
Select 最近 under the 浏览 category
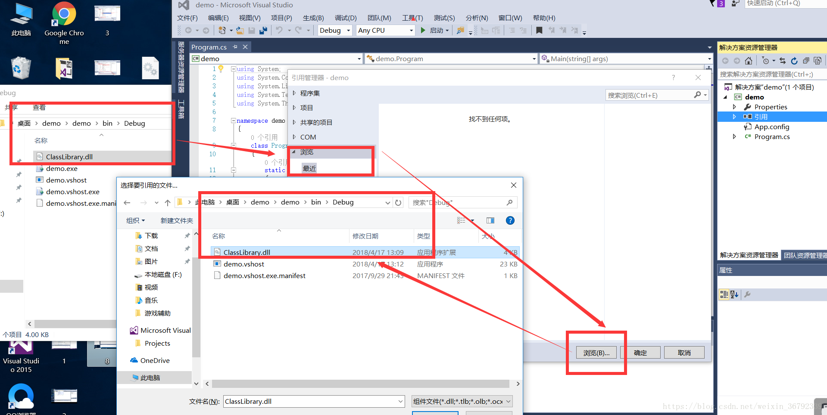click(309, 168)
